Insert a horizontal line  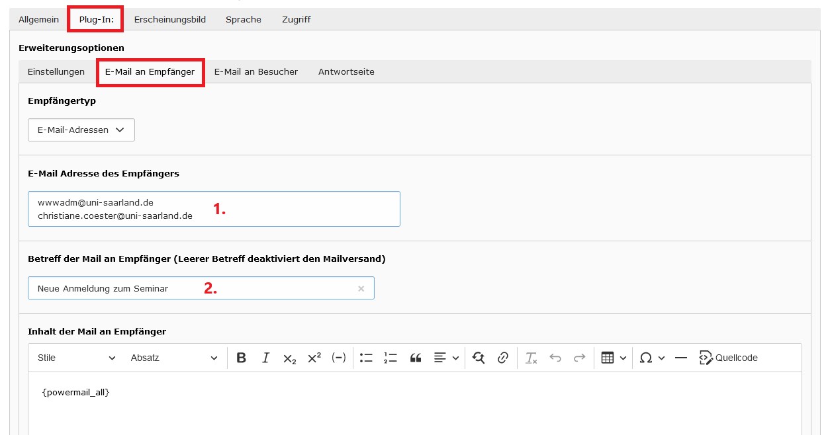[x=681, y=358]
